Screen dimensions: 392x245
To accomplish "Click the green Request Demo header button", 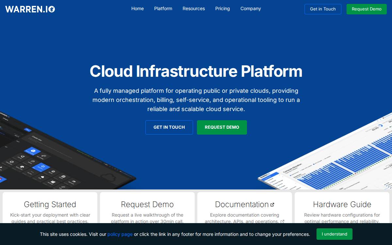I will pyautogui.click(x=367, y=9).
